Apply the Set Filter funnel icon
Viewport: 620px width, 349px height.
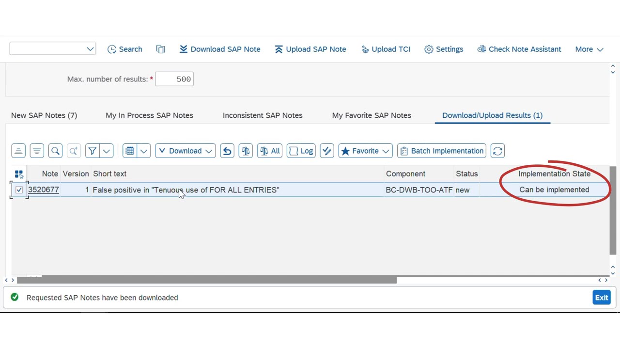tap(92, 151)
